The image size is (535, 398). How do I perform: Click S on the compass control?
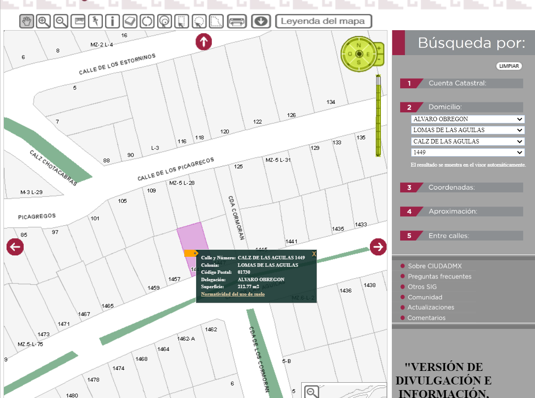click(x=359, y=63)
